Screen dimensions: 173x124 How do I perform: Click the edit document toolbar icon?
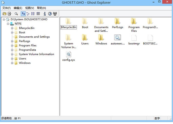pyautogui.click(x=10, y=14)
